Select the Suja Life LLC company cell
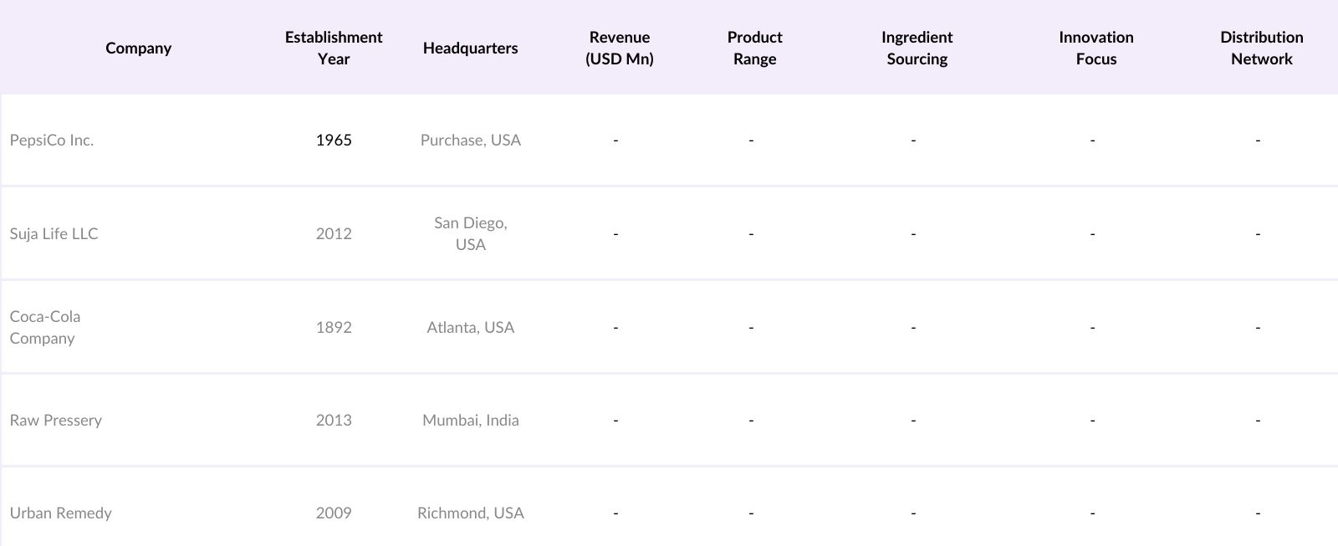1338x546 pixels. point(54,233)
